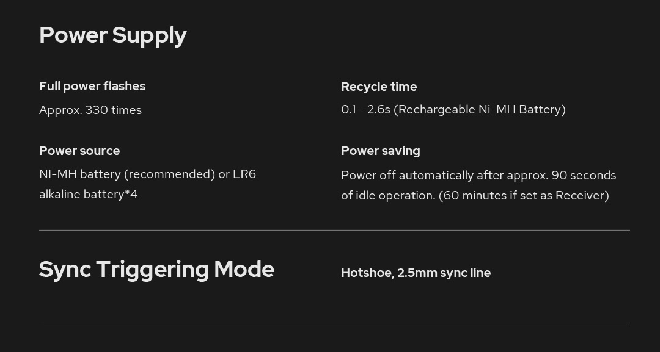
Task: Click the Sync Triggering Mode heading
Action: pos(156,270)
